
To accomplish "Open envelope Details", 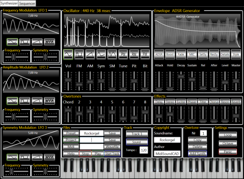I will point(225,55).
